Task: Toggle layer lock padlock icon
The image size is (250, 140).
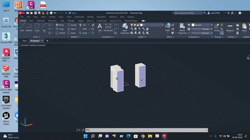Action: 138,25
